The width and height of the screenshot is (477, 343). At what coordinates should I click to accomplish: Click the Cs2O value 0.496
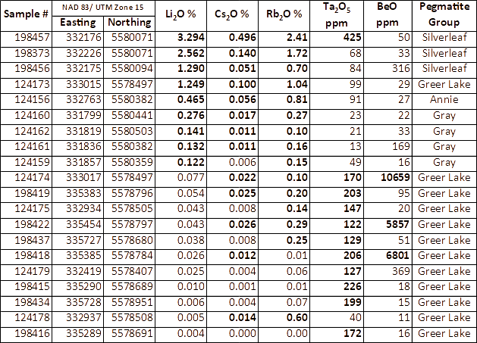pos(243,37)
